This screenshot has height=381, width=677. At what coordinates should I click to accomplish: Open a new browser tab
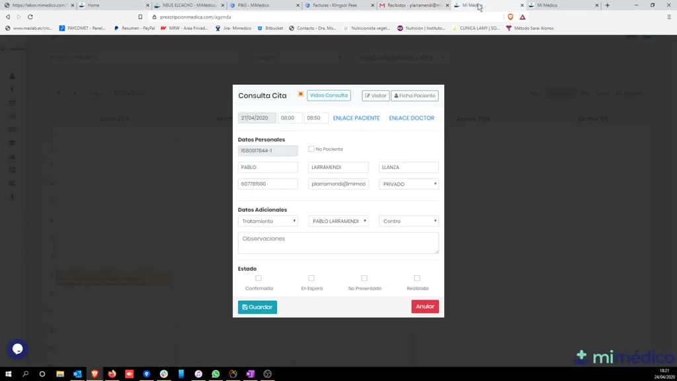(608, 5)
